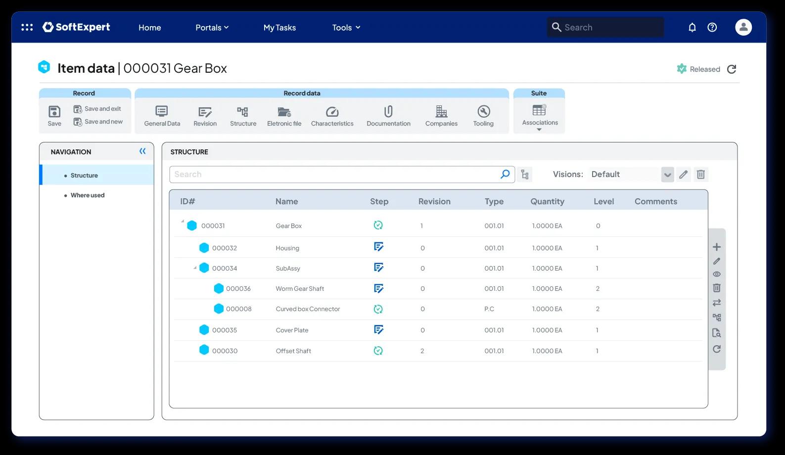This screenshot has width=785, height=455.
Task: Click the blue hexagon icon for 000034
Action: click(x=204, y=268)
